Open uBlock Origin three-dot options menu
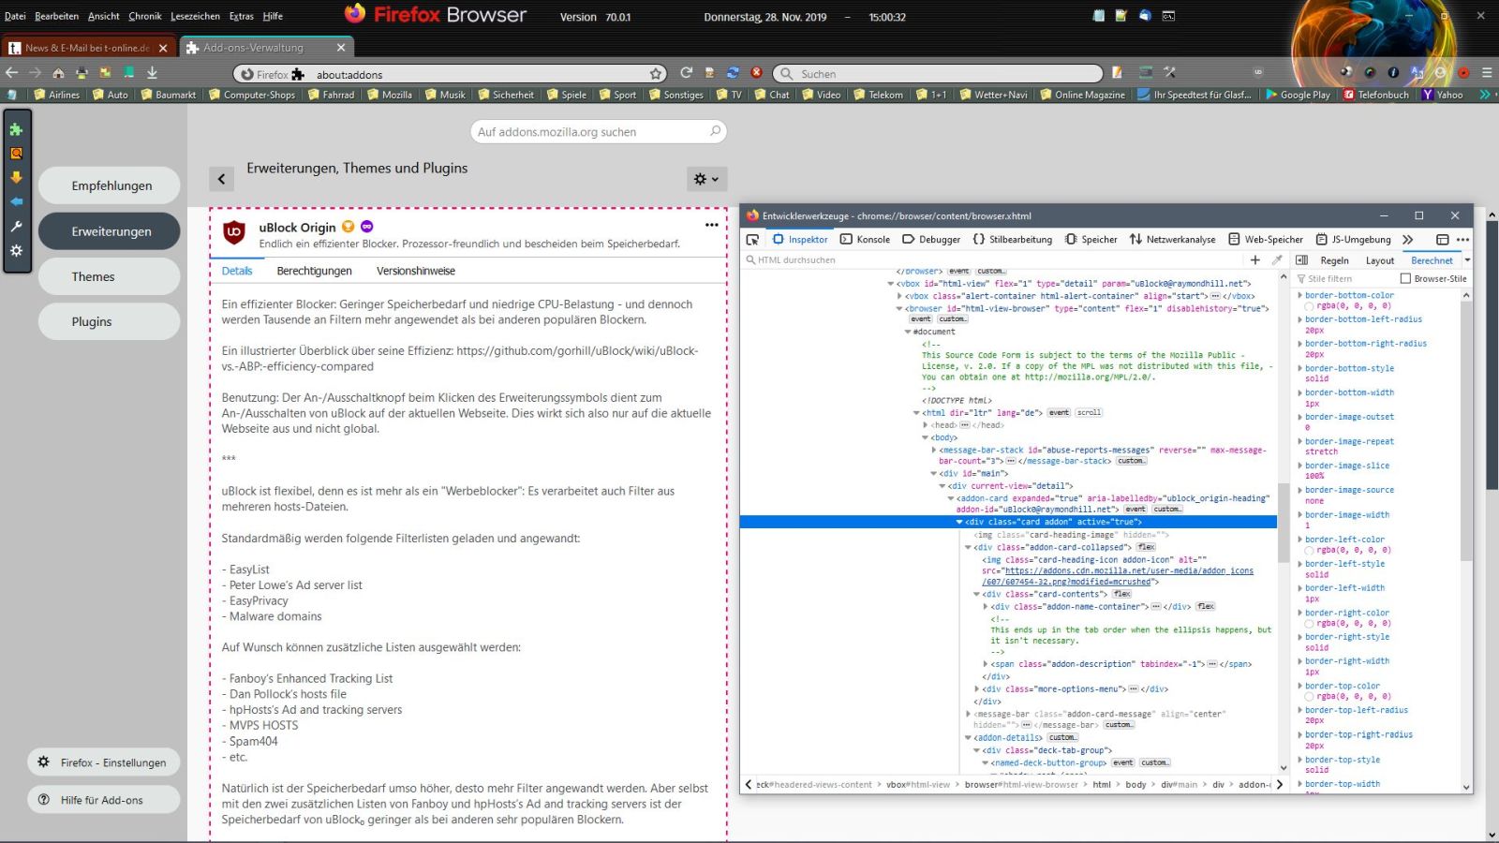Image resolution: width=1499 pixels, height=843 pixels. coord(711,225)
